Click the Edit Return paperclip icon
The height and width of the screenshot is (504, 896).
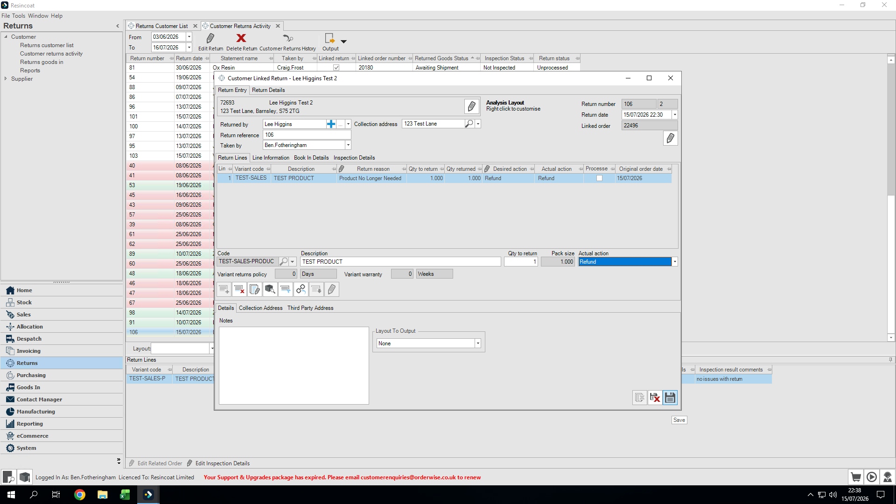[x=210, y=38]
